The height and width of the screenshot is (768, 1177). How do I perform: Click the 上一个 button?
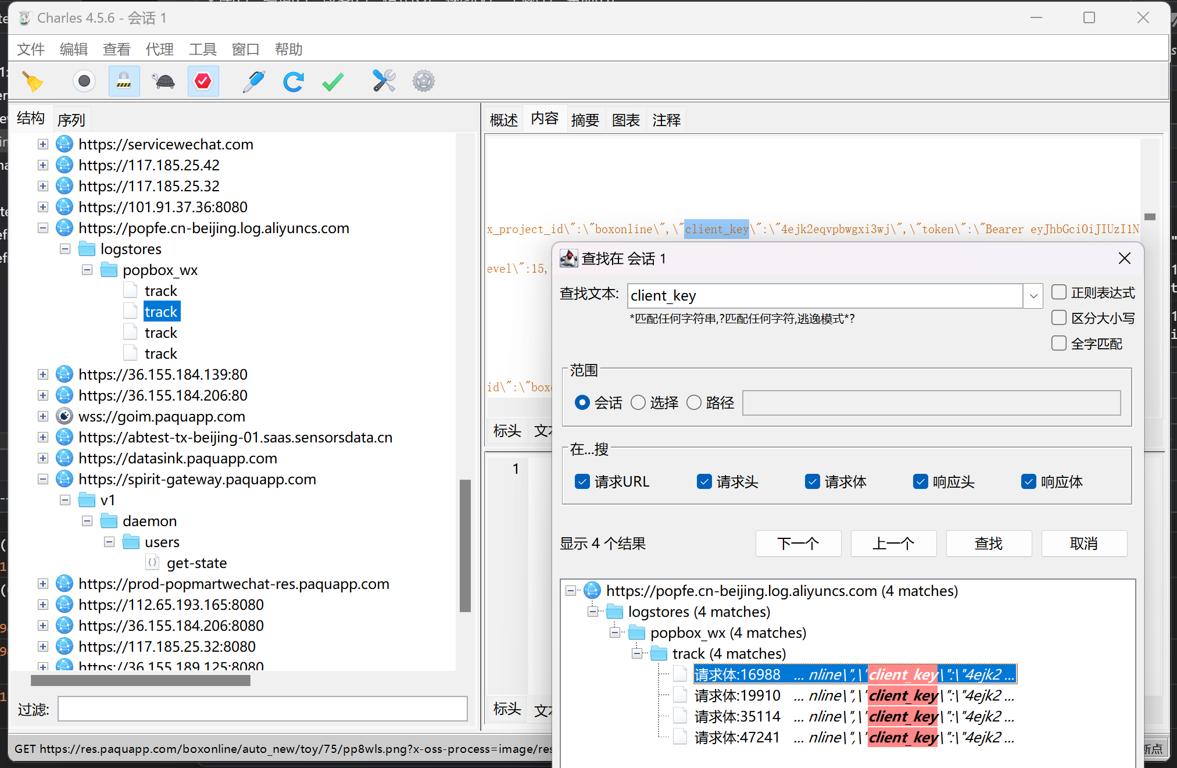pos(893,544)
